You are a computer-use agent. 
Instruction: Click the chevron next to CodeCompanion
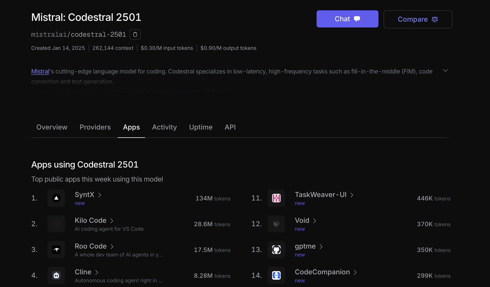tap(355, 272)
